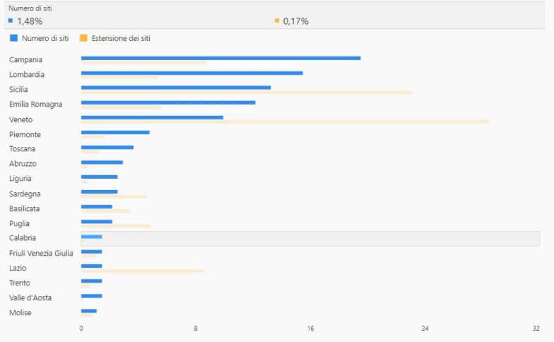Screen dimensions: 554x342
Task: Click the blue Calabria bar in the highlighted row
Action: (92, 236)
